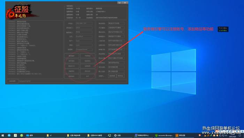Minimize the Conquer server window
The height and width of the screenshot is (138, 244).
(x=120, y=3)
